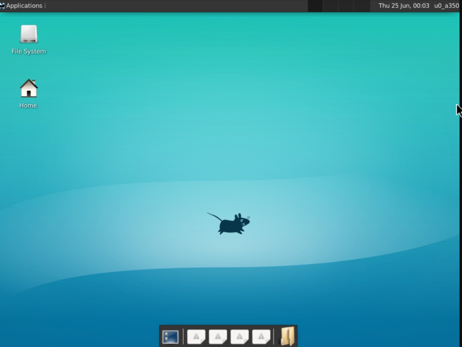Click the clock showing Thu 25 Jun, 00:03

pos(404,6)
